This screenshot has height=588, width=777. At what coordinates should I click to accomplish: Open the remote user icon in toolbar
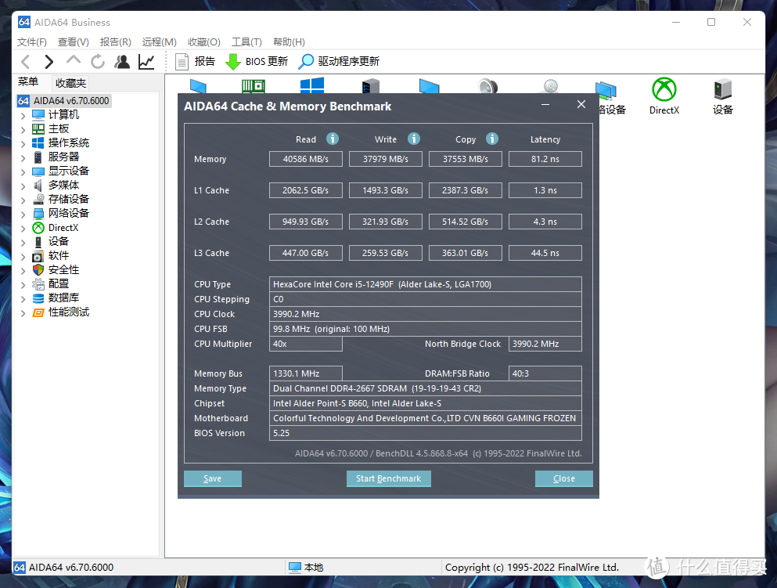coord(122,62)
